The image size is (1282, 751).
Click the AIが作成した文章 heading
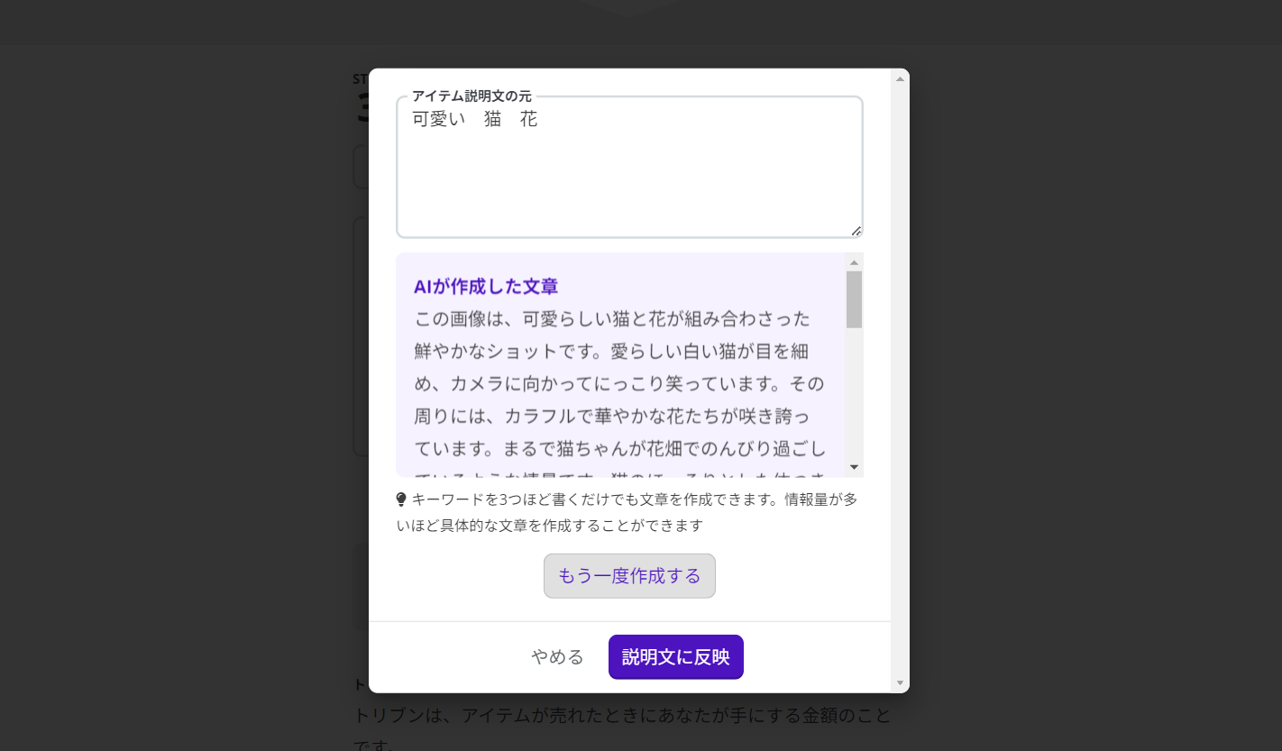pyautogui.click(x=486, y=287)
